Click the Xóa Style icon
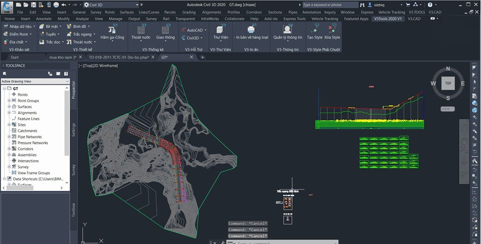 (332, 29)
